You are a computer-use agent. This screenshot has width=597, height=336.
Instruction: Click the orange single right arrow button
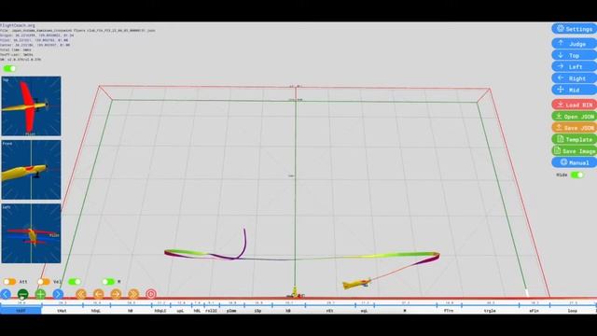pos(116,294)
